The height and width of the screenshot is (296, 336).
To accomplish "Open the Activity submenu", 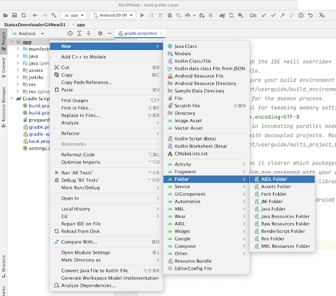I will click(206, 164).
